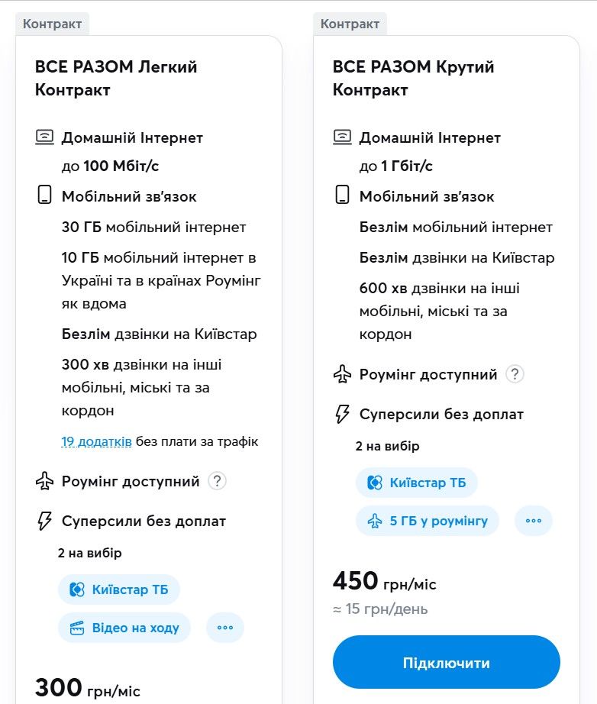Click the Домашній Інтернет icon on Крутий card

pyautogui.click(x=341, y=137)
